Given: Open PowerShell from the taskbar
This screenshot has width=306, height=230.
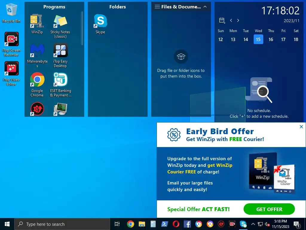Looking at the screenshot, I should (x=165, y=224).
